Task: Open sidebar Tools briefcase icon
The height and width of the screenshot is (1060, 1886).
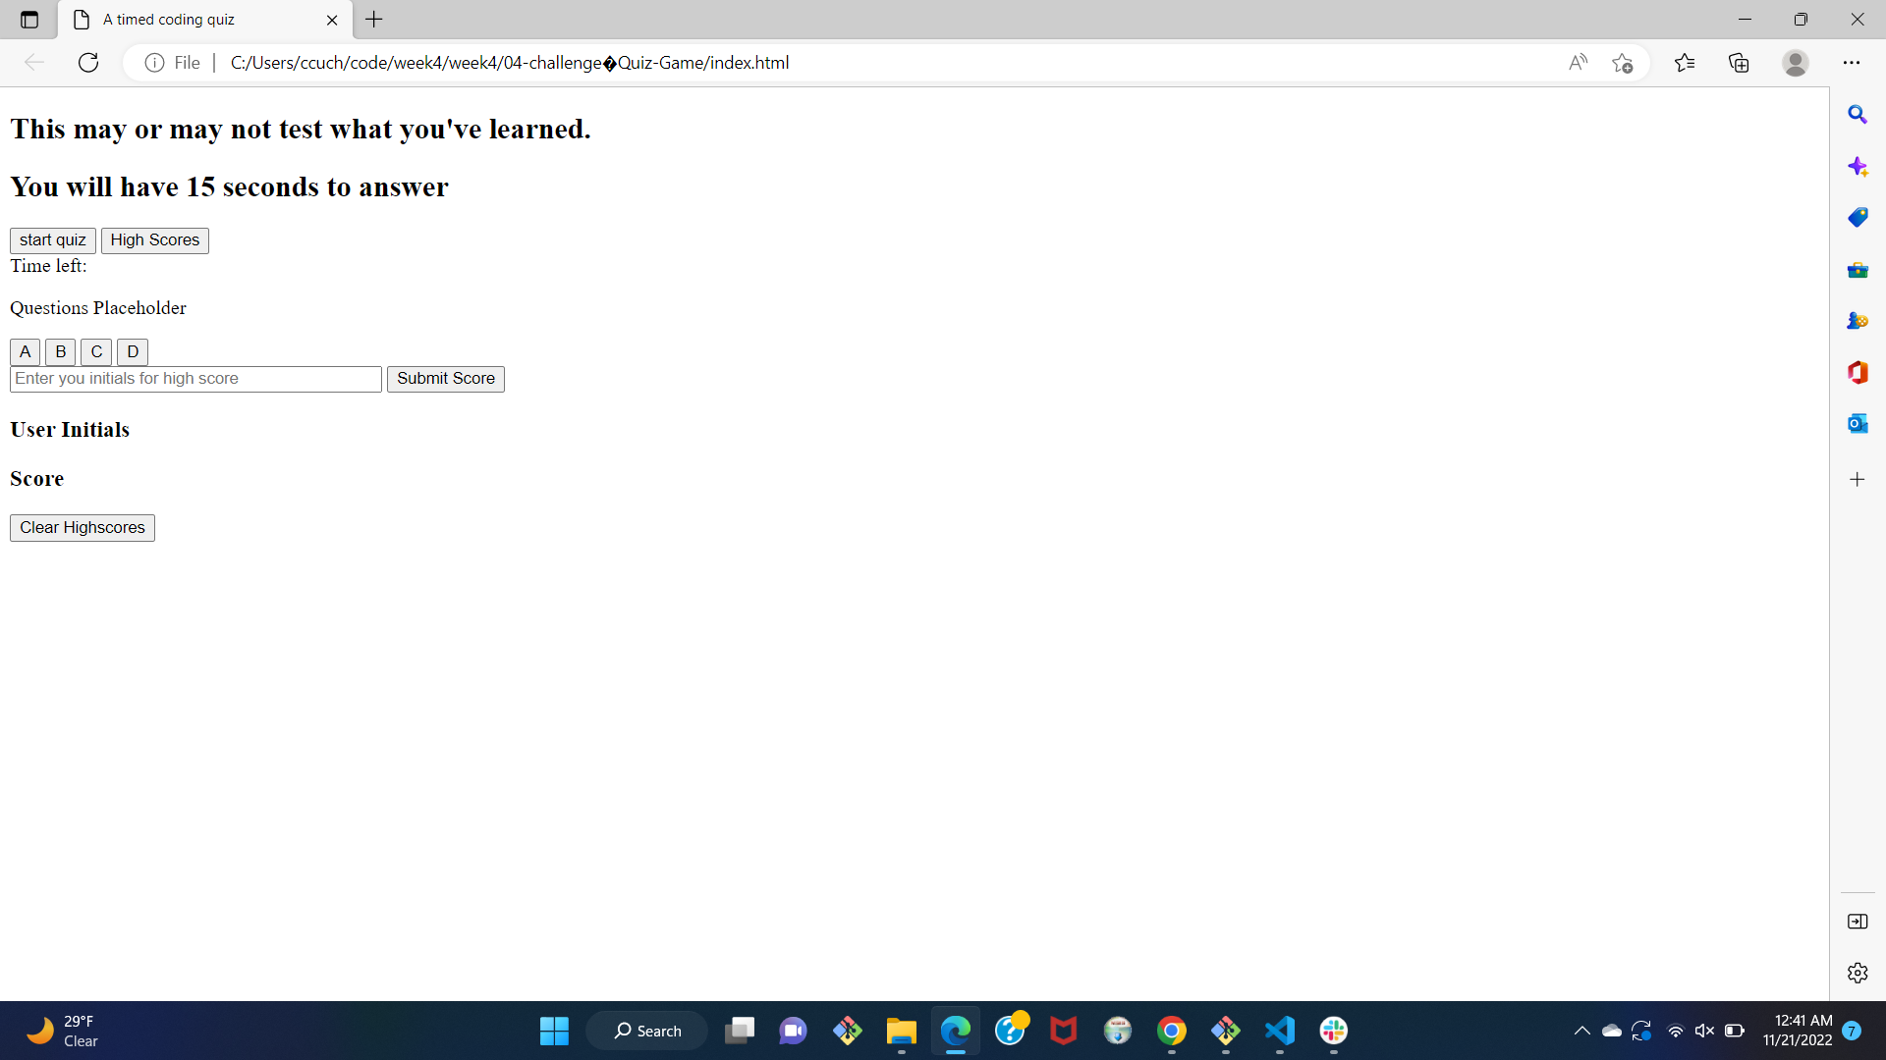Action: [1858, 270]
